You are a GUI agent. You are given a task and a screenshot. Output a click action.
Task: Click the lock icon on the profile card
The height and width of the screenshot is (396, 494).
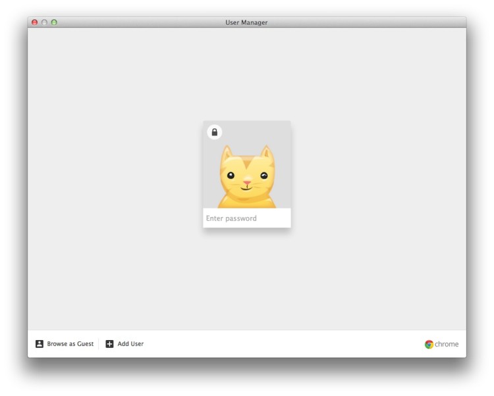[x=215, y=132]
